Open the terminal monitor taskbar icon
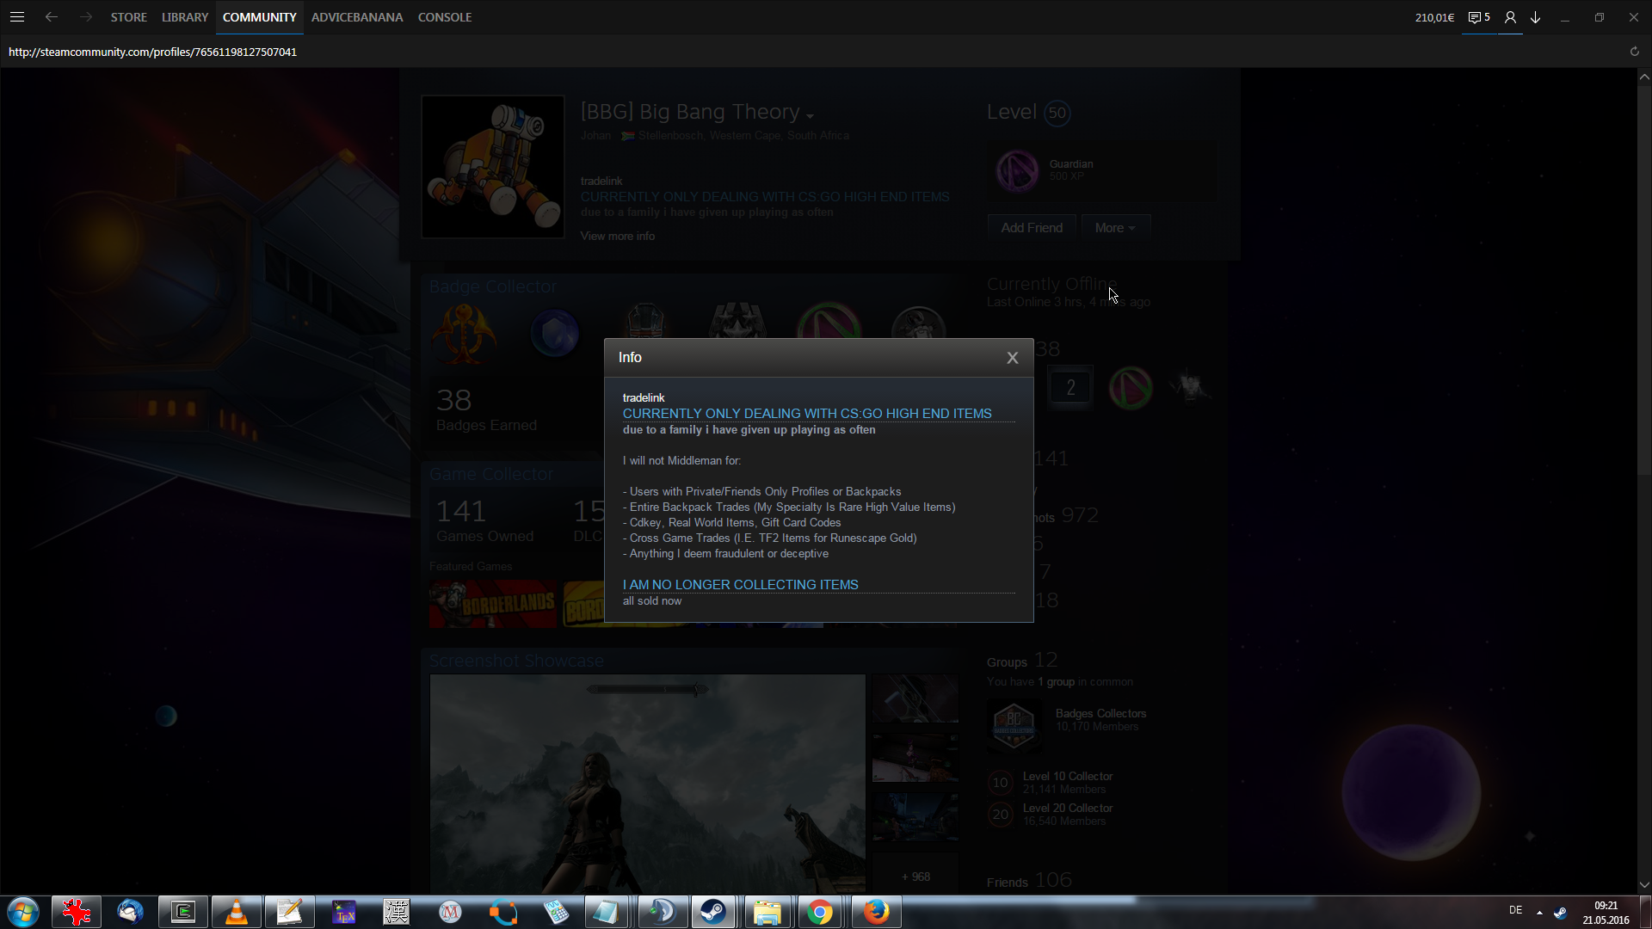 coord(183,912)
